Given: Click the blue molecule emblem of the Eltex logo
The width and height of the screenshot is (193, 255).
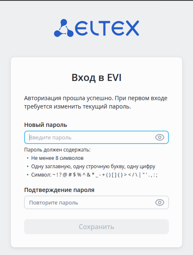Looking at the screenshot, I should [x=64, y=28].
